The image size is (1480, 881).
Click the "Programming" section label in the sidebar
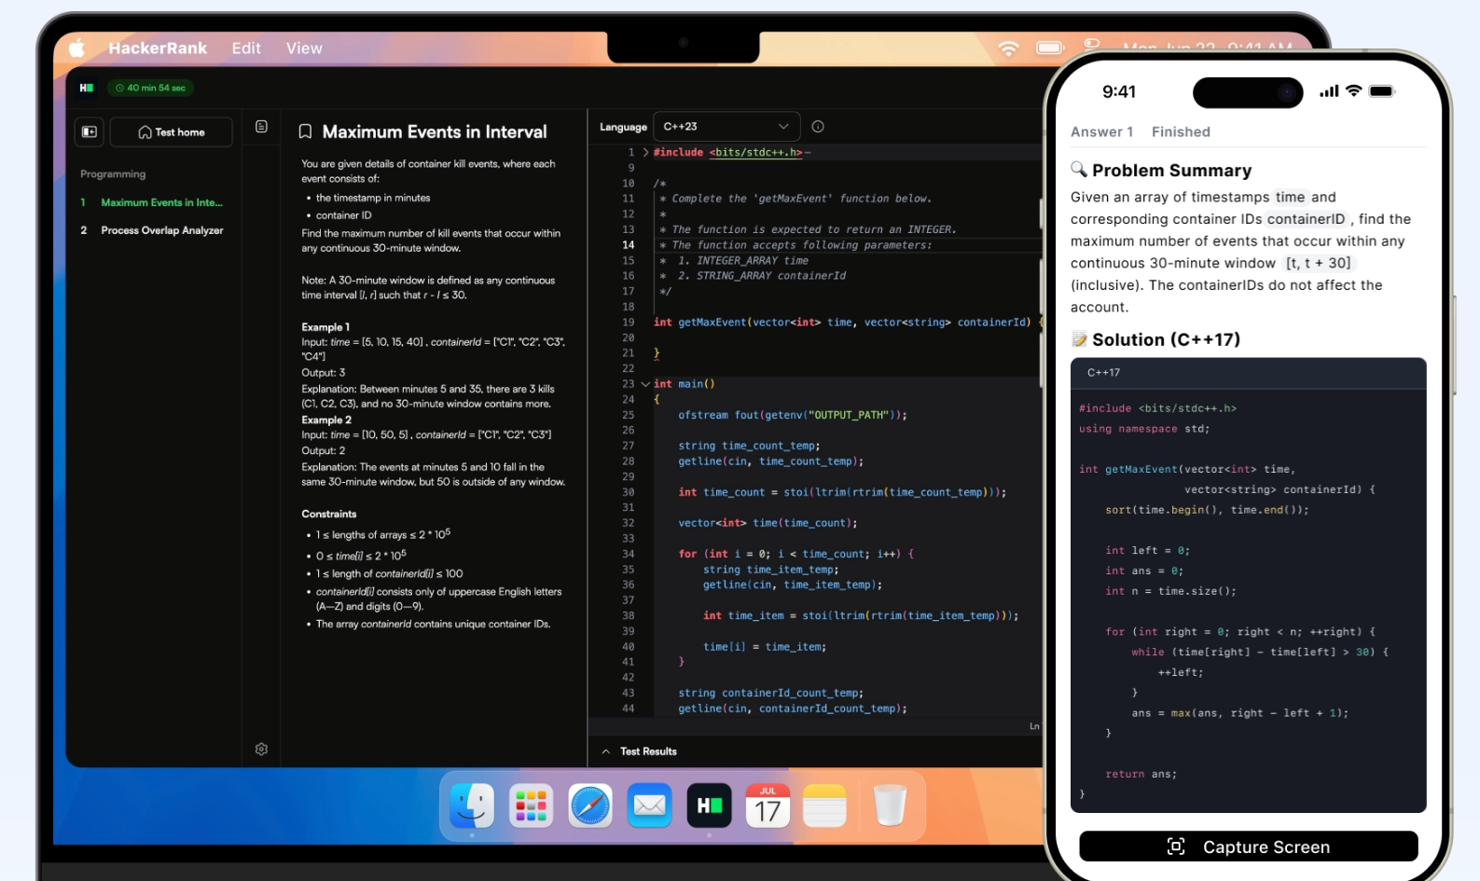click(x=113, y=174)
